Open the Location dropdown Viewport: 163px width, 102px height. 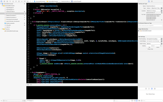[x=154, y=11]
